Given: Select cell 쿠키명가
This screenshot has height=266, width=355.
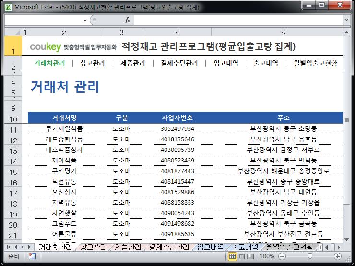Looking at the screenshot, I should (x=64, y=171).
